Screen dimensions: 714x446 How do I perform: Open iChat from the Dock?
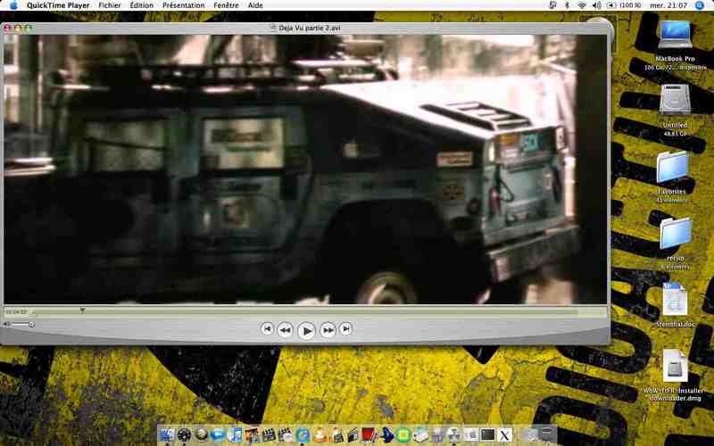pyautogui.click(x=218, y=435)
